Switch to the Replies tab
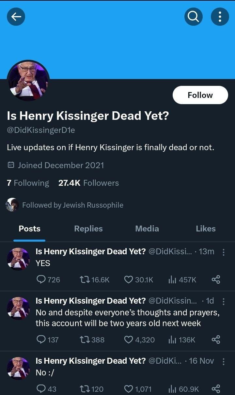The image size is (235, 395). click(x=88, y=229)
